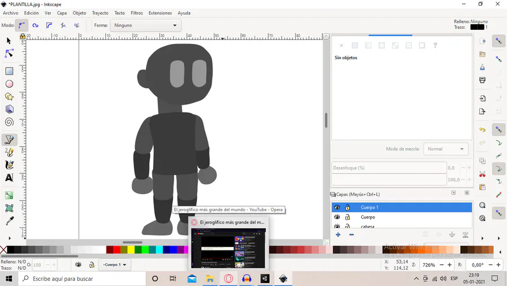This screenshot has width=507, height=286.
Task: Activate the Spiral tool
Action: point(9,122)
